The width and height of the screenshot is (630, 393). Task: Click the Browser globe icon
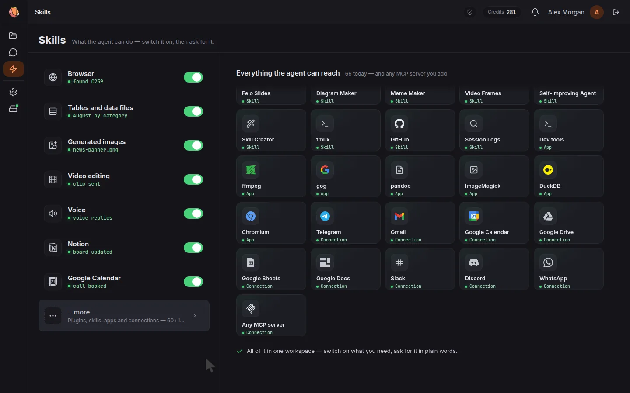pyautogui.click(x=53, y=77)
